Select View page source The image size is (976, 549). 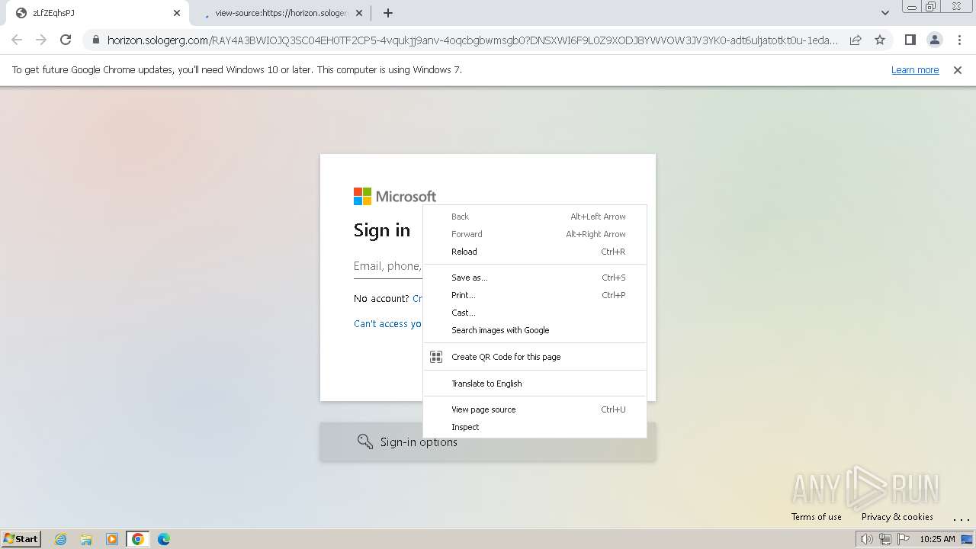click(x=535, y=409)
